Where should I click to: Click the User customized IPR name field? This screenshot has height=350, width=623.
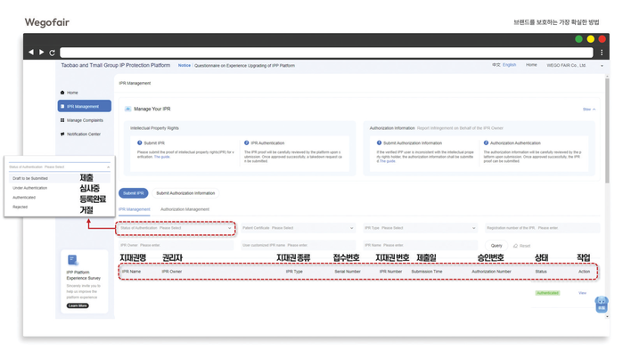click(298, 245)
